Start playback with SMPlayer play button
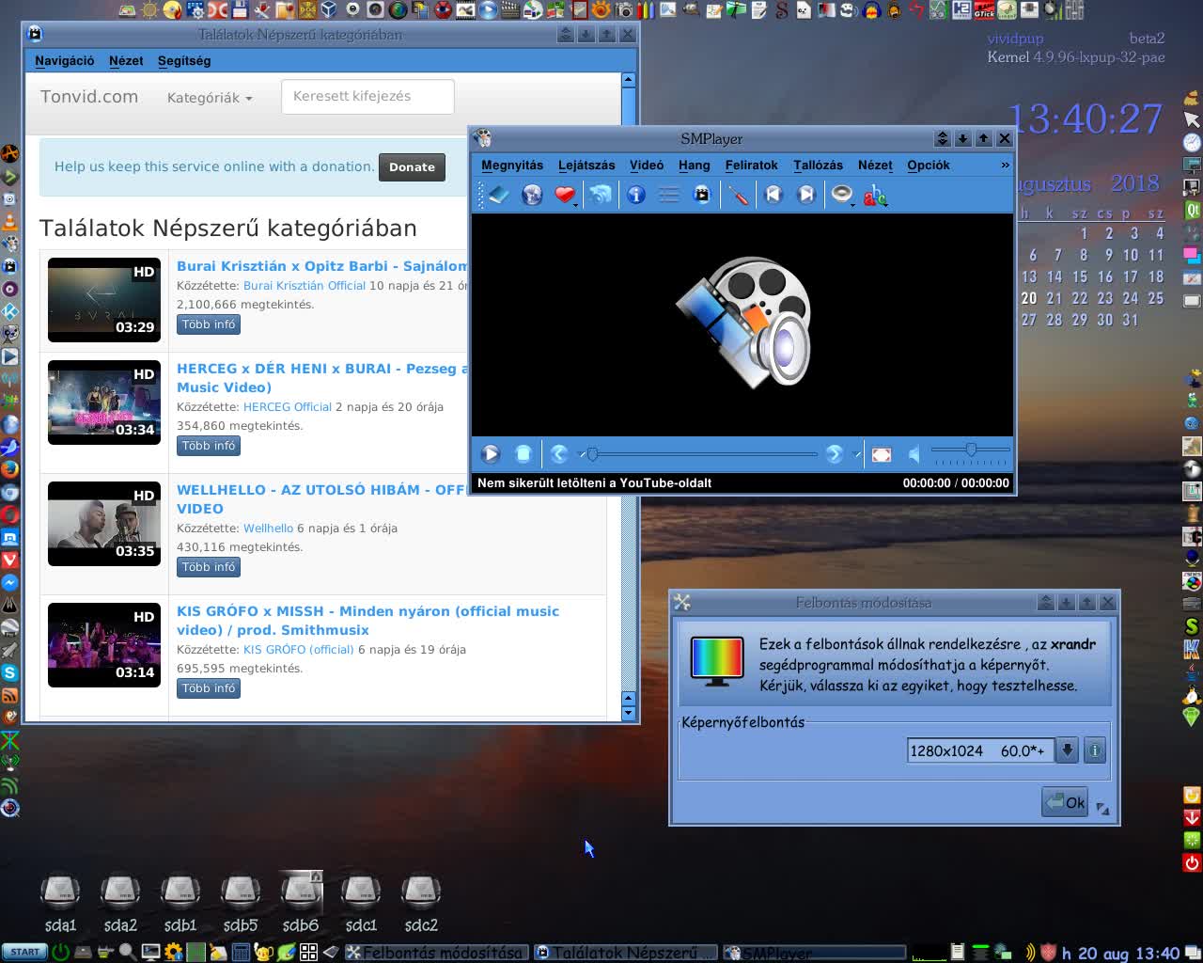Viewport: 1203px width, 963px height. 491,454
